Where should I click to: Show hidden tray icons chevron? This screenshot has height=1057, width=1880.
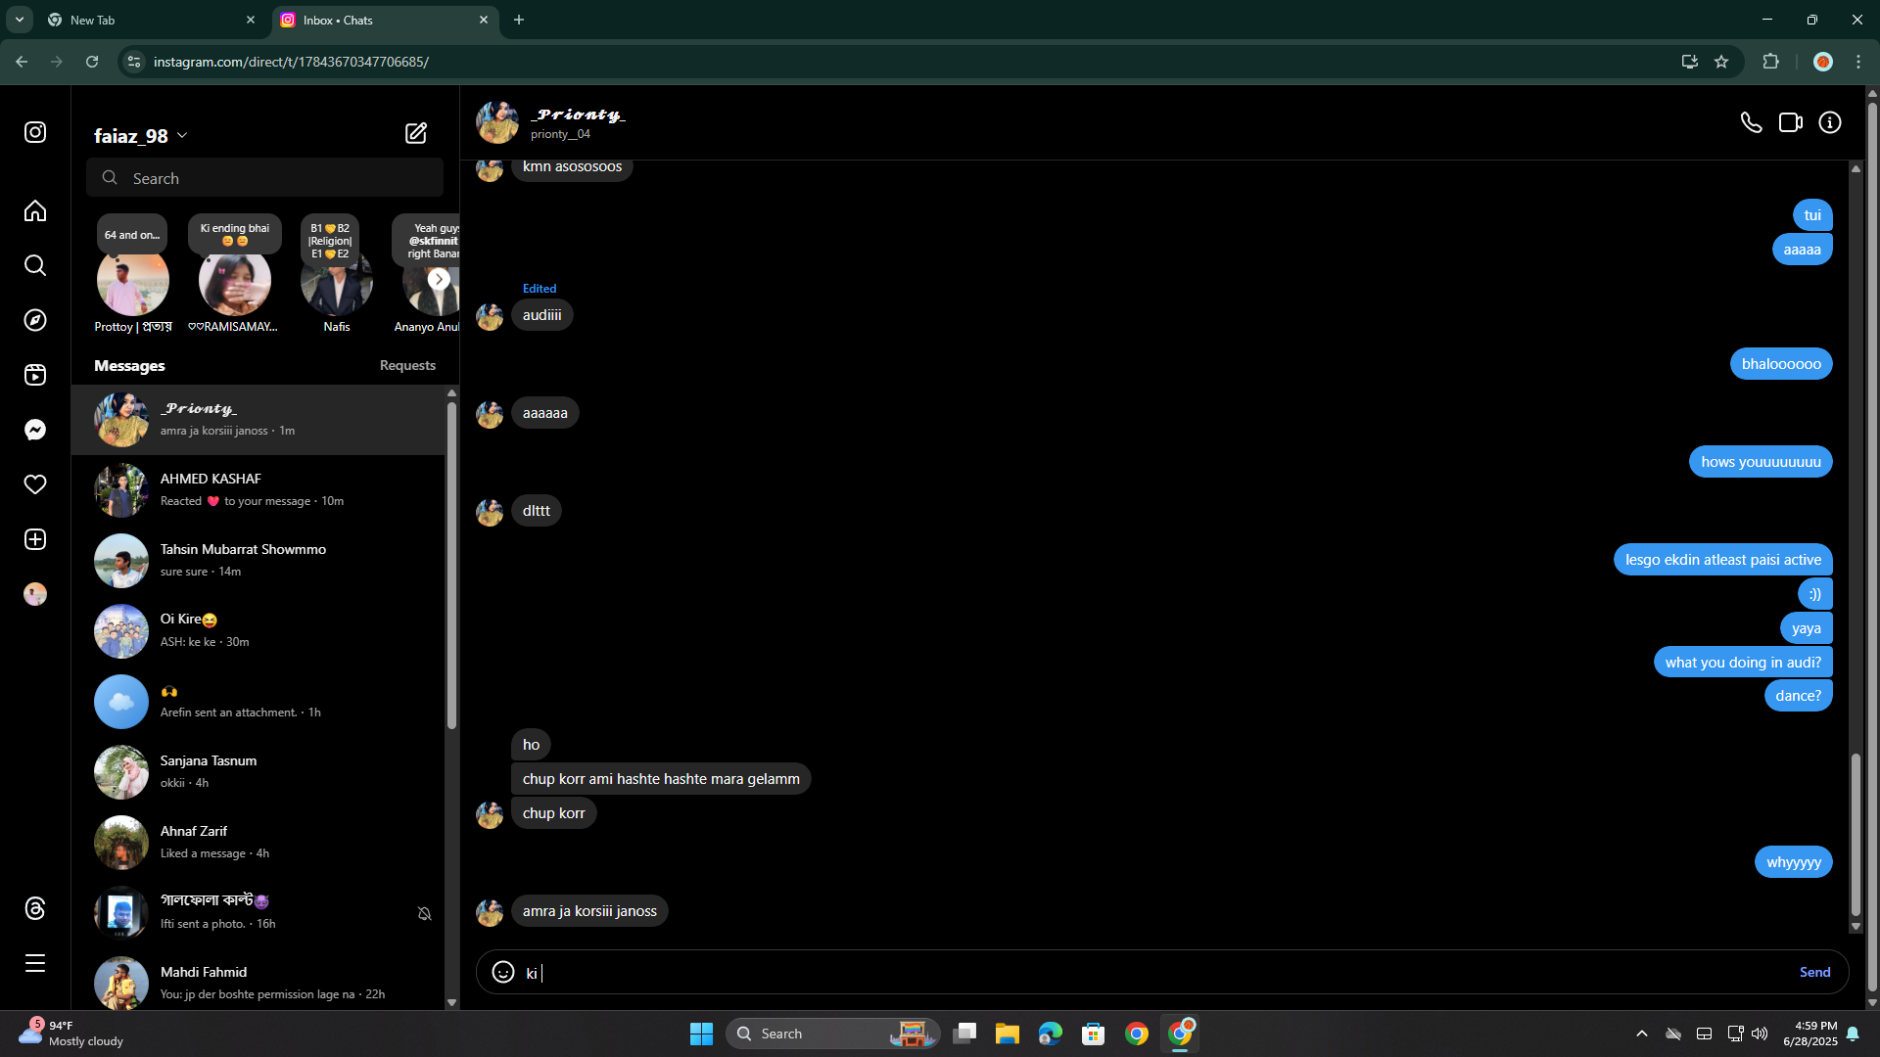point(1642,1034)
